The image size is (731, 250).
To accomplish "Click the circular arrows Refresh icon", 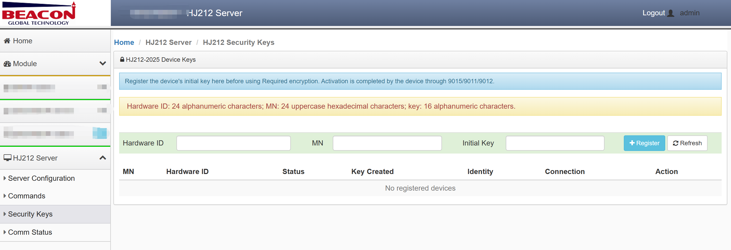I will click(676, 143).
